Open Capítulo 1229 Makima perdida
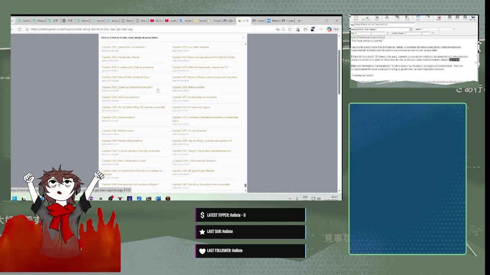 (x=188, y=87)
